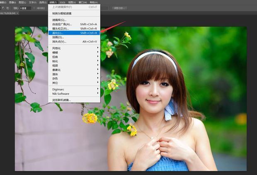This screenshot has height=175, width=257.
Task: Open 滤镜库 (Filter Gallery) menu entry
Action: click(x=59, y=19)
